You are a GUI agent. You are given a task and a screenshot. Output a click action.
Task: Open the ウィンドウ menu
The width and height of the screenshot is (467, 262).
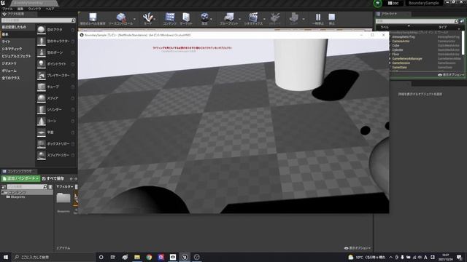click(x=34, y=9)
